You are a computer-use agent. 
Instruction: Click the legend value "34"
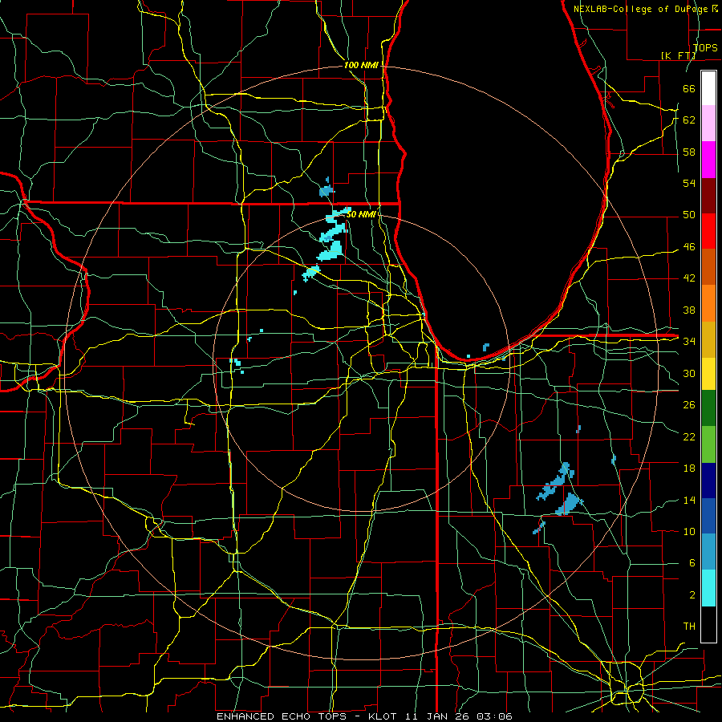[x=689, y=341]
